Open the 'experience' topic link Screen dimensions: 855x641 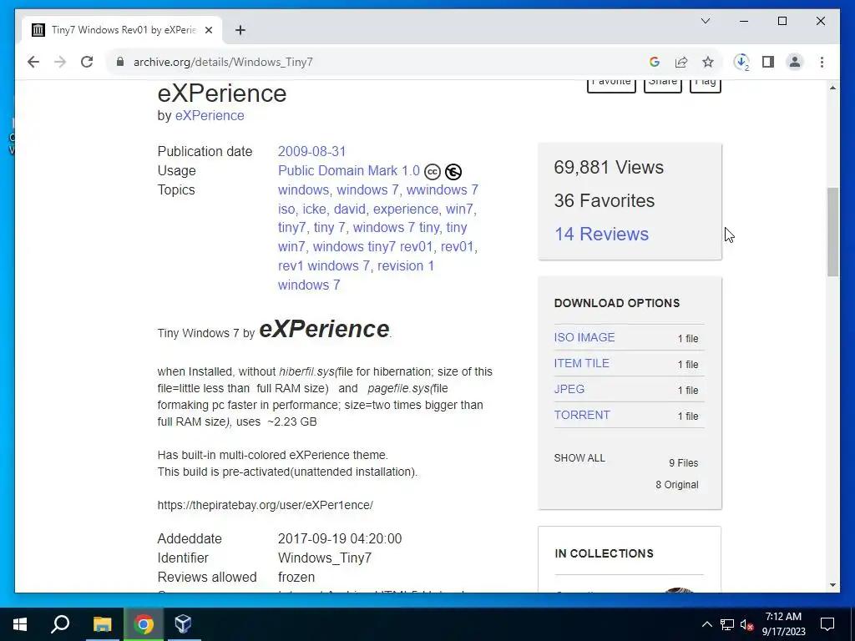click(x=406, y=209)
